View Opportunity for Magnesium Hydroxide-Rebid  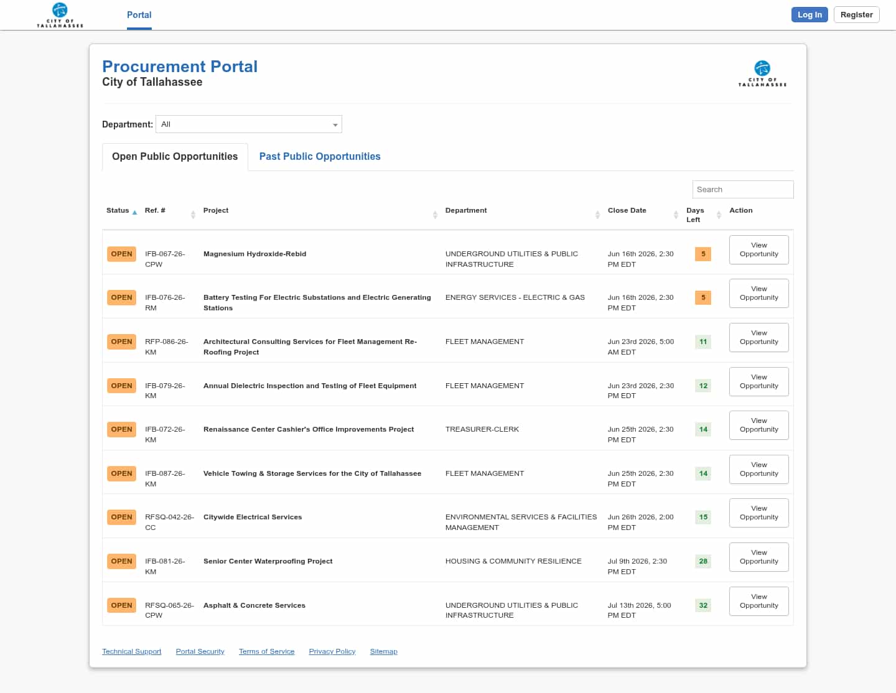[759, 249]
